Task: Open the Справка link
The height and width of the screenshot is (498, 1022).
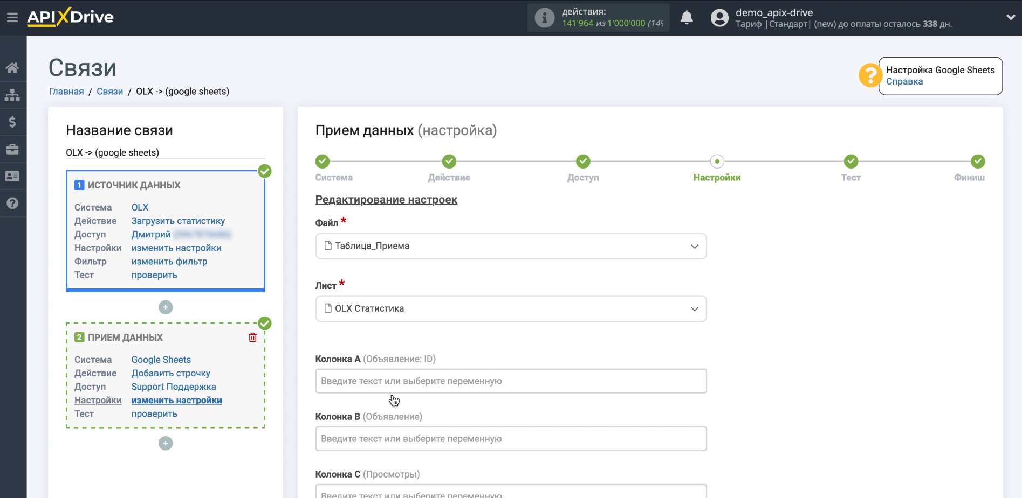Action: pyautogui.click(x=904, y=82)
